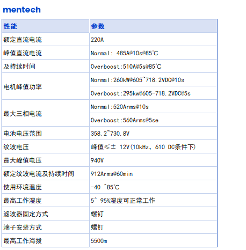Image resolution: width=246 pixels, height=250 pixels.
Task: Click the 最大三相电流 label
Action: [x=23, y=113]
